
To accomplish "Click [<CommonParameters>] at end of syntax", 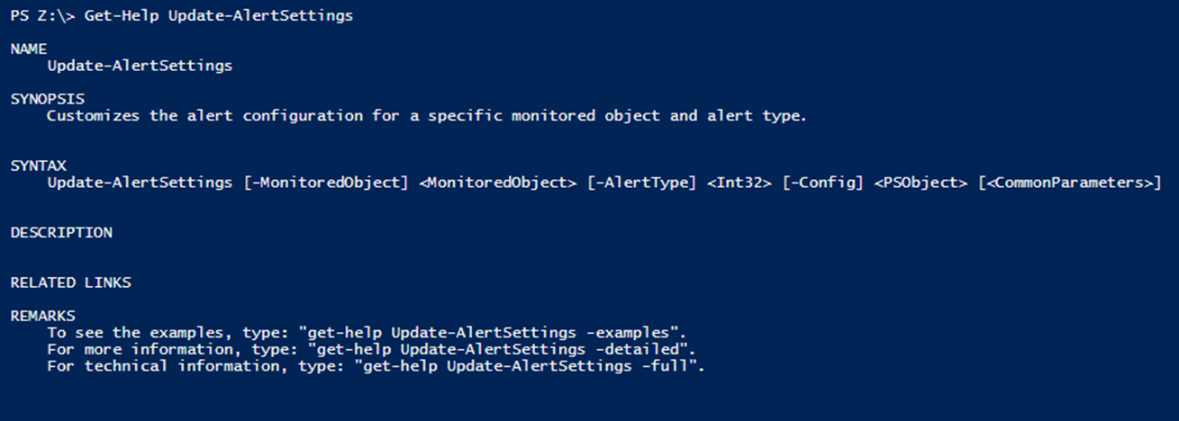I will pyautogui.click(x=1069, y=183).
